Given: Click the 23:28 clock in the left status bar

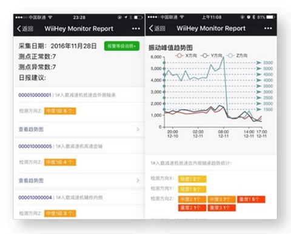Looking at the screenshot, I should click(x=79, y=18).
